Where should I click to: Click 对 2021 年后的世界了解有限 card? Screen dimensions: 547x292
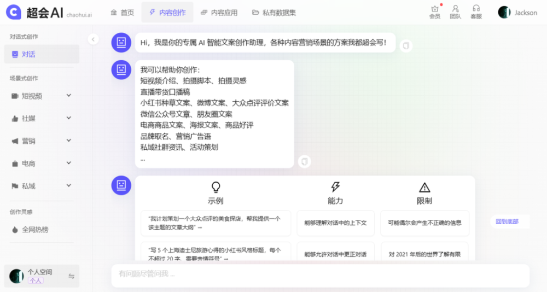(424, 251)
